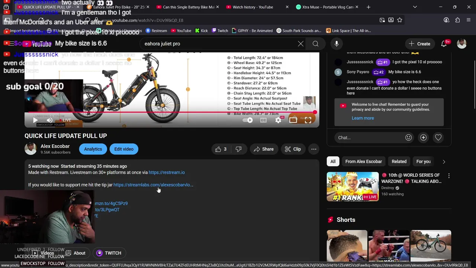476x268 pixels.
Task: Open the Twitch bookmark
Action: pos(220,31)
